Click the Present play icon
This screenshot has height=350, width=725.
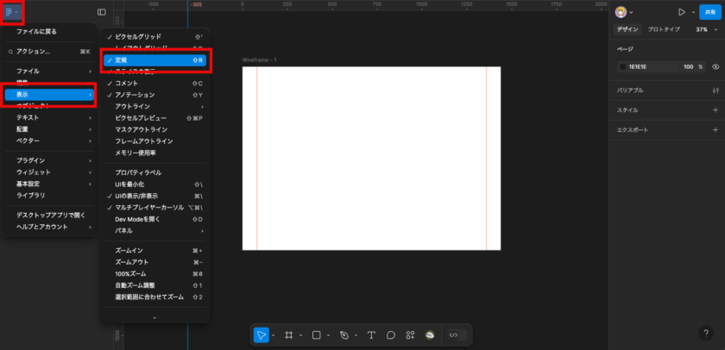(682, 12)
